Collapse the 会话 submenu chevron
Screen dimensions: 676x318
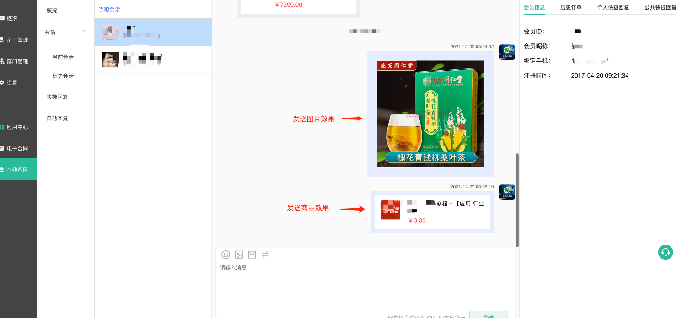84,31
